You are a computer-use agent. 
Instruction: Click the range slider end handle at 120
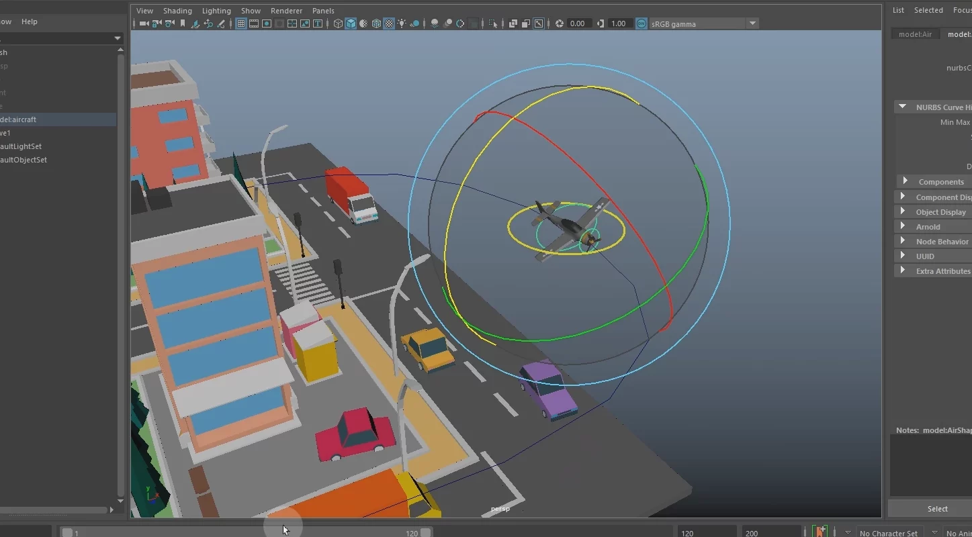point(425,533)
